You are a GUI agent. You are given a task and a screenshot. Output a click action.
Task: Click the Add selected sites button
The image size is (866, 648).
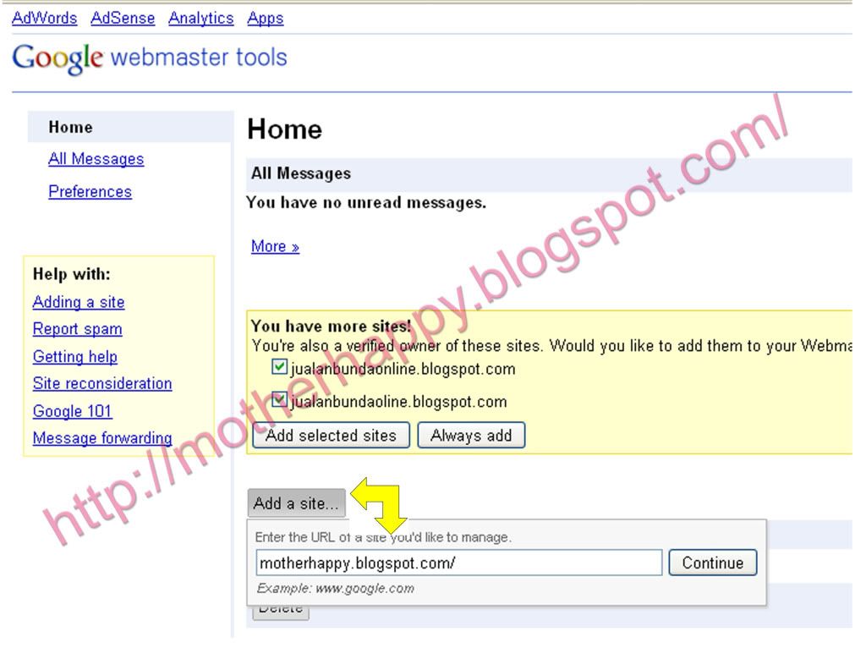pos(331,436)
